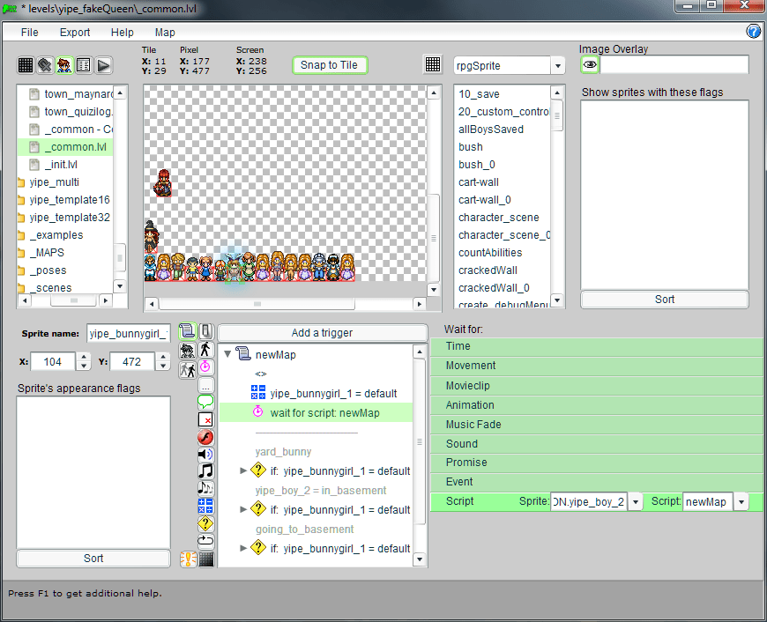This screenshot has width=767, height=622.
Task: Click the red Flash movieclip icon
Action: click(x=205, y=436)
